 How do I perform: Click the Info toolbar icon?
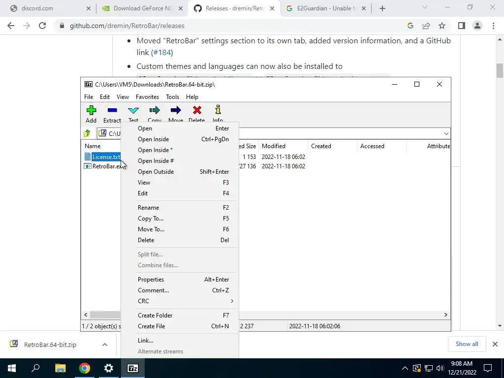pos(218,110)
